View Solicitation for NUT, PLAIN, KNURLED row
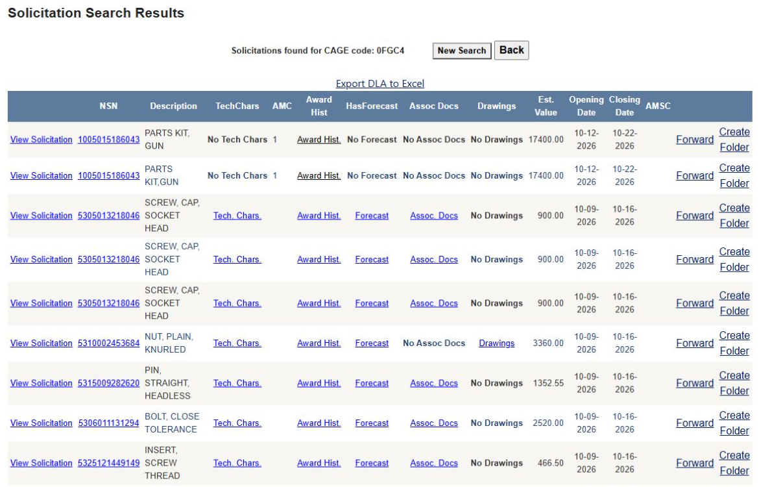This screenshot has width=759, height=487. point(41,343)
